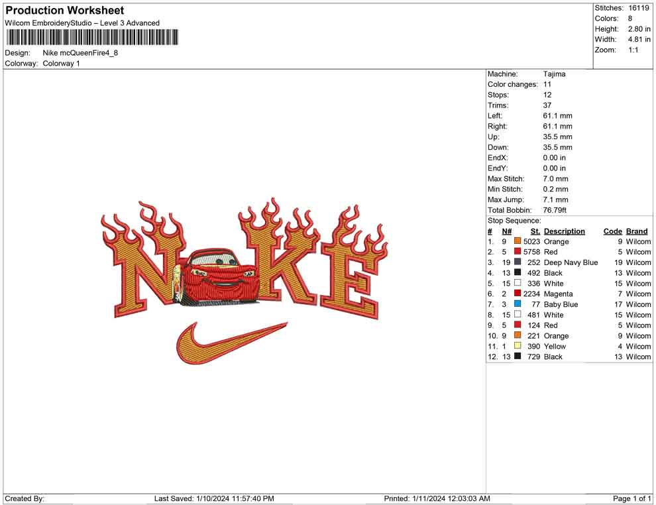Image resolution: width=656 pixels, height=505 pixels.
Task: Click the St. stitch count column header
Action: pyautogui.click(x=535, y=231)
